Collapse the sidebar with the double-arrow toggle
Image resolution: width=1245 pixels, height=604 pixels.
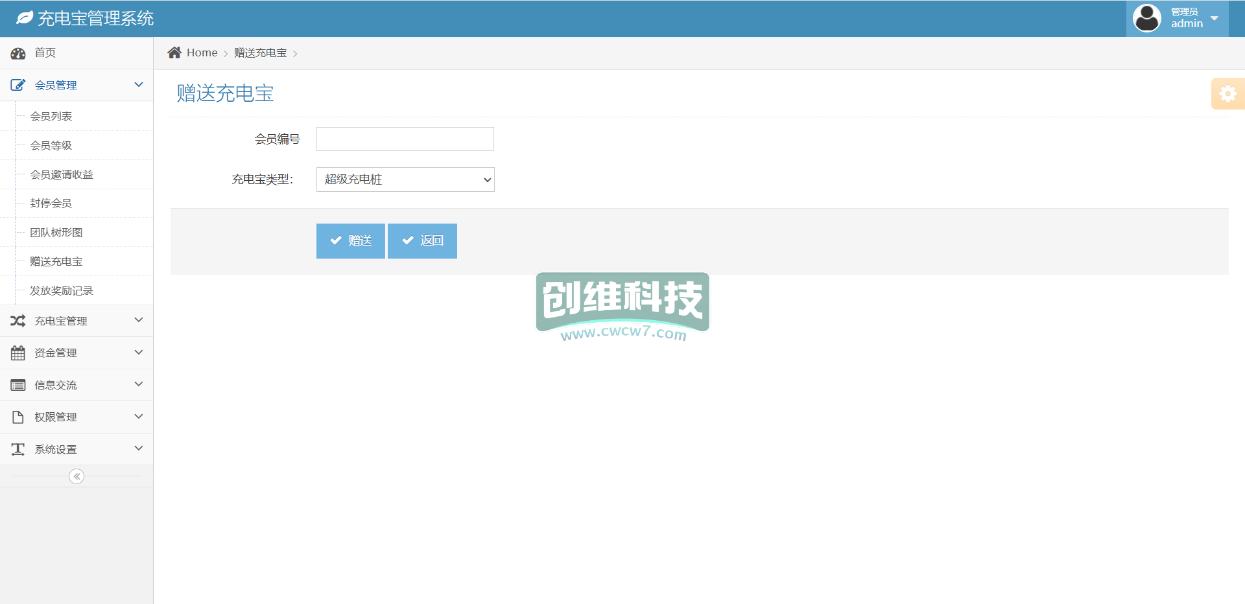click(x=77, y=476)
